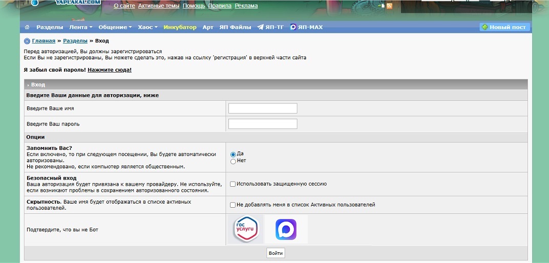Check Не добавлять меня в список Активных пользователей
Screen dimensions: 549x263
pos(233,205)
